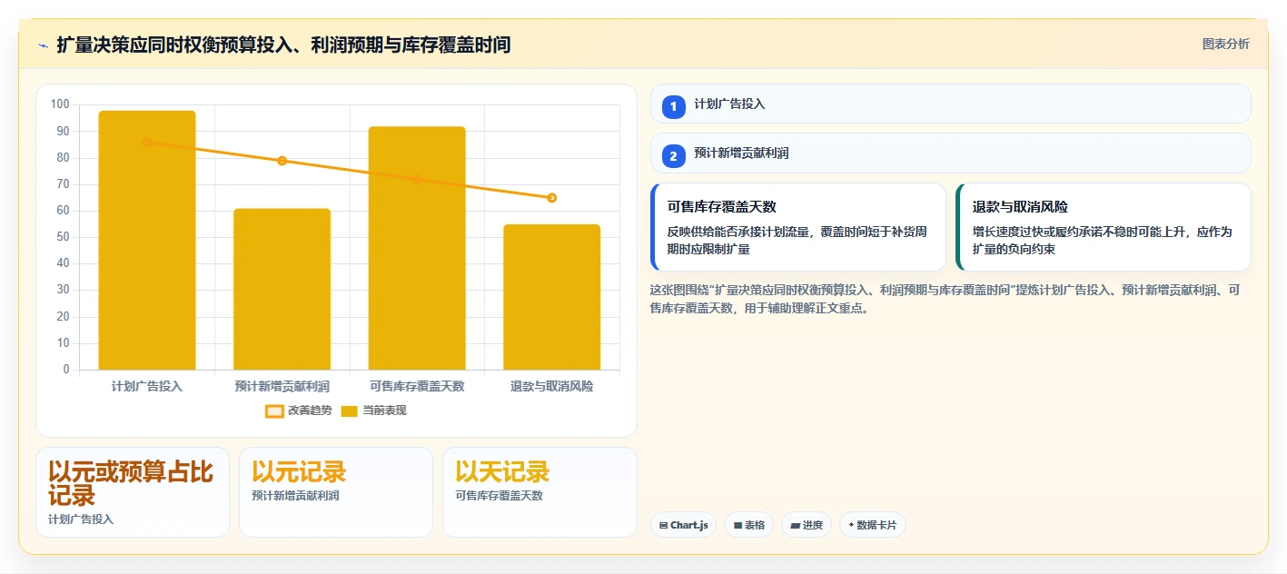The width and height of the screenshot is (1287, 574).
Task: Toggle the 当前表现 legend entry
Action: [373, 411]
